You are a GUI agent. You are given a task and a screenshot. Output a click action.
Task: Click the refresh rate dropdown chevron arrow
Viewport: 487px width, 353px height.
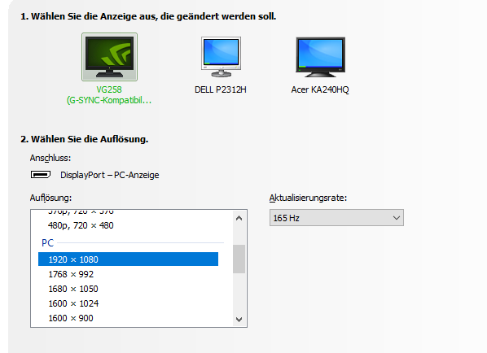click(397, 218)
